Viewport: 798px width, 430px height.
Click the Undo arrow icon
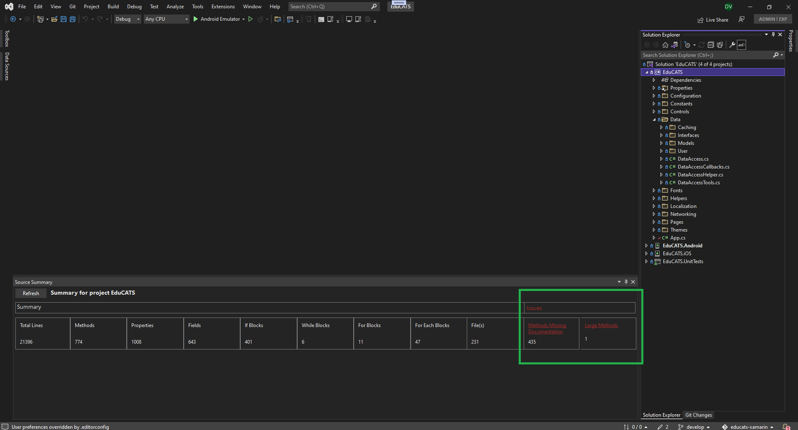pos(85,19)
